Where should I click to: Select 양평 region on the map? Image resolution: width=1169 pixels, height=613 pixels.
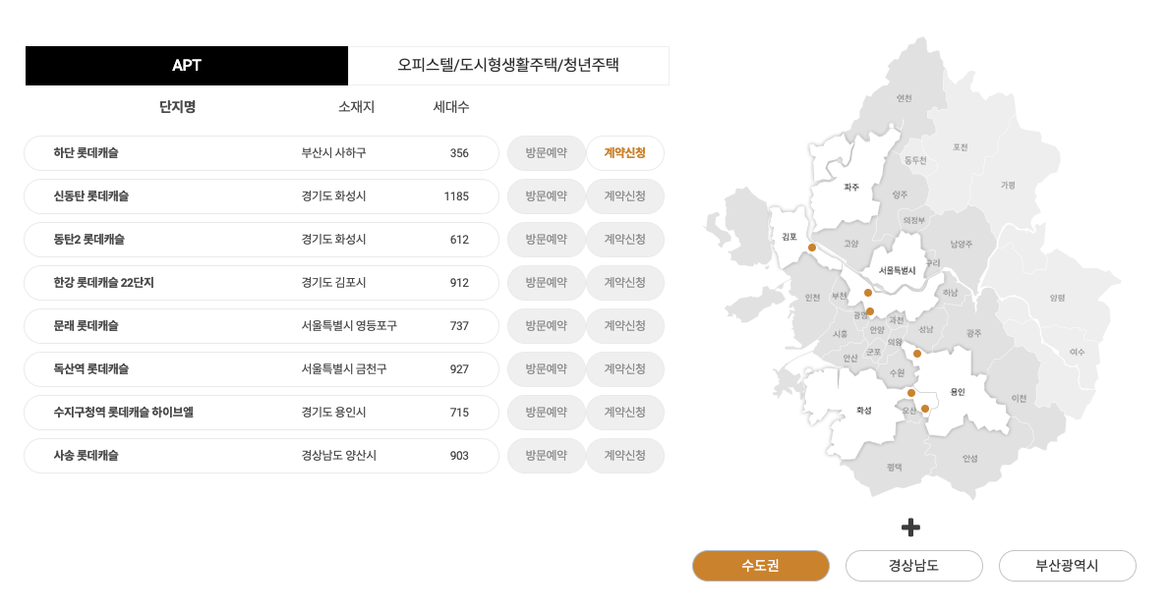click(1057, 298)
